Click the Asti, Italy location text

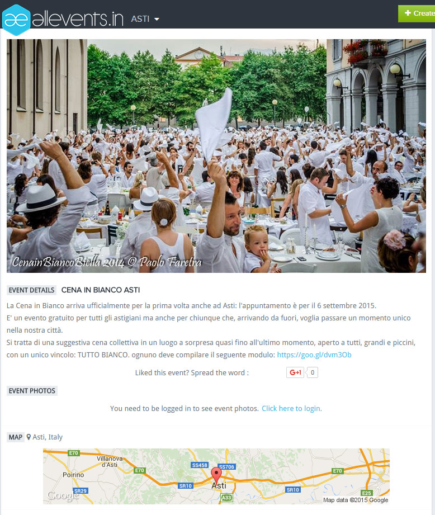tap(48, 437)
